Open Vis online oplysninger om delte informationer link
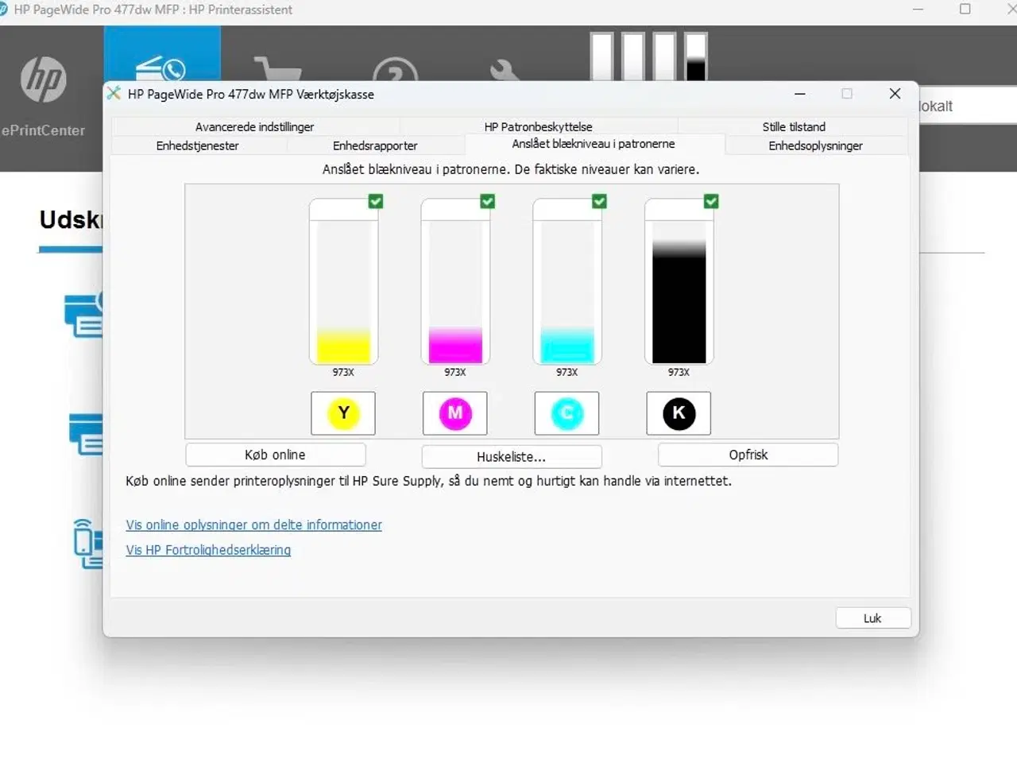Viewport: 1017px width, 763px height. coord(254,525)
